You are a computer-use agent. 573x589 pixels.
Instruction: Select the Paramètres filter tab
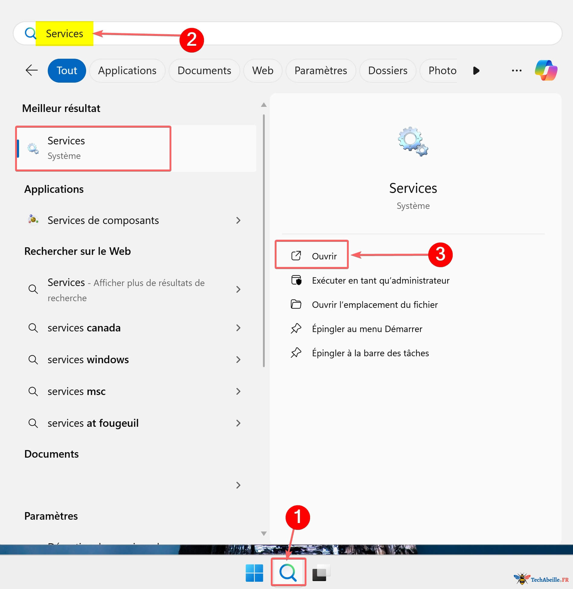(321, 71)
